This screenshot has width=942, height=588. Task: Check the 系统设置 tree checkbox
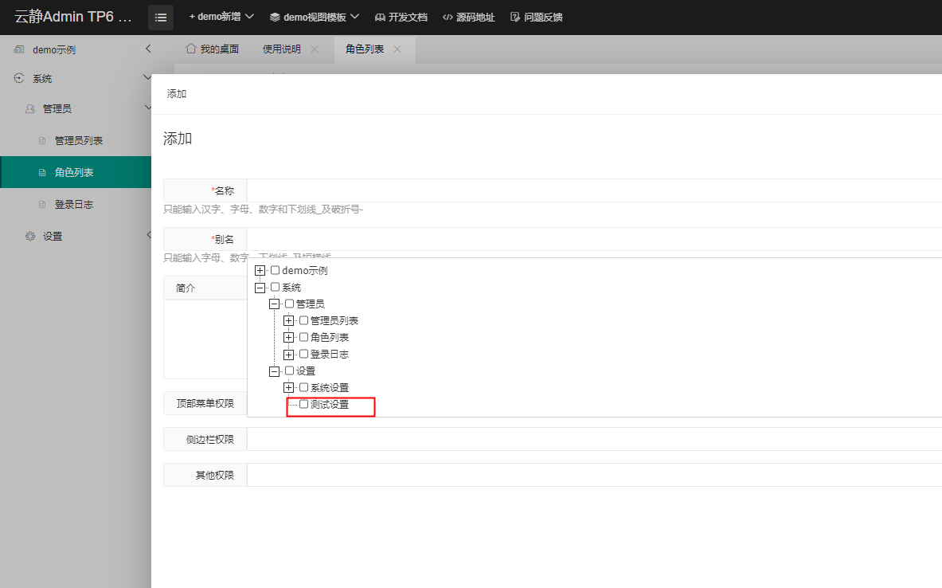[x=304, y=388]
